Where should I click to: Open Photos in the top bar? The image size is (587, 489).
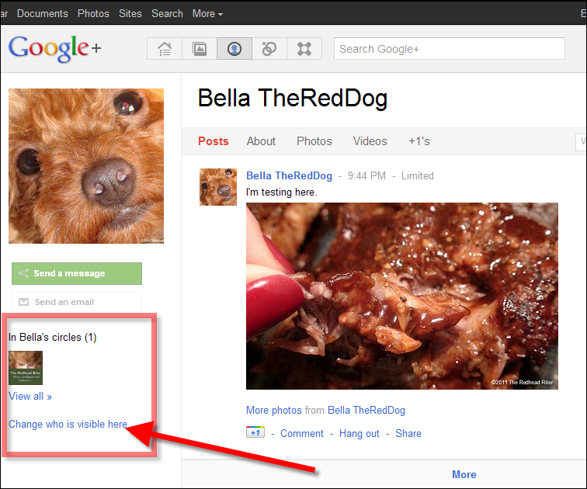pos(93,13)
